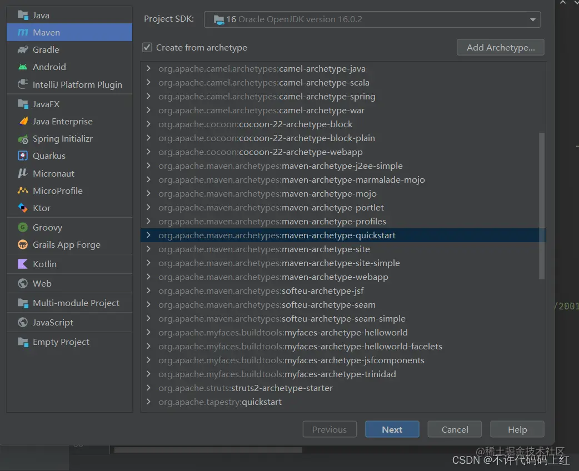Choose Java Enterprise label in sidebar
Screen dimensions: 579x471
click(62, 121)
